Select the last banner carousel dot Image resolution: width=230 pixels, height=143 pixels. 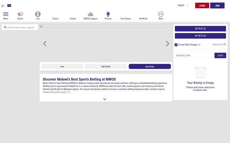[111, 59]
